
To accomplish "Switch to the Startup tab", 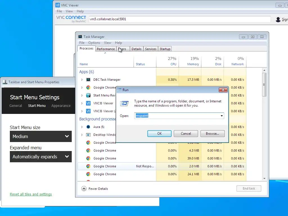I will point(165,49).
